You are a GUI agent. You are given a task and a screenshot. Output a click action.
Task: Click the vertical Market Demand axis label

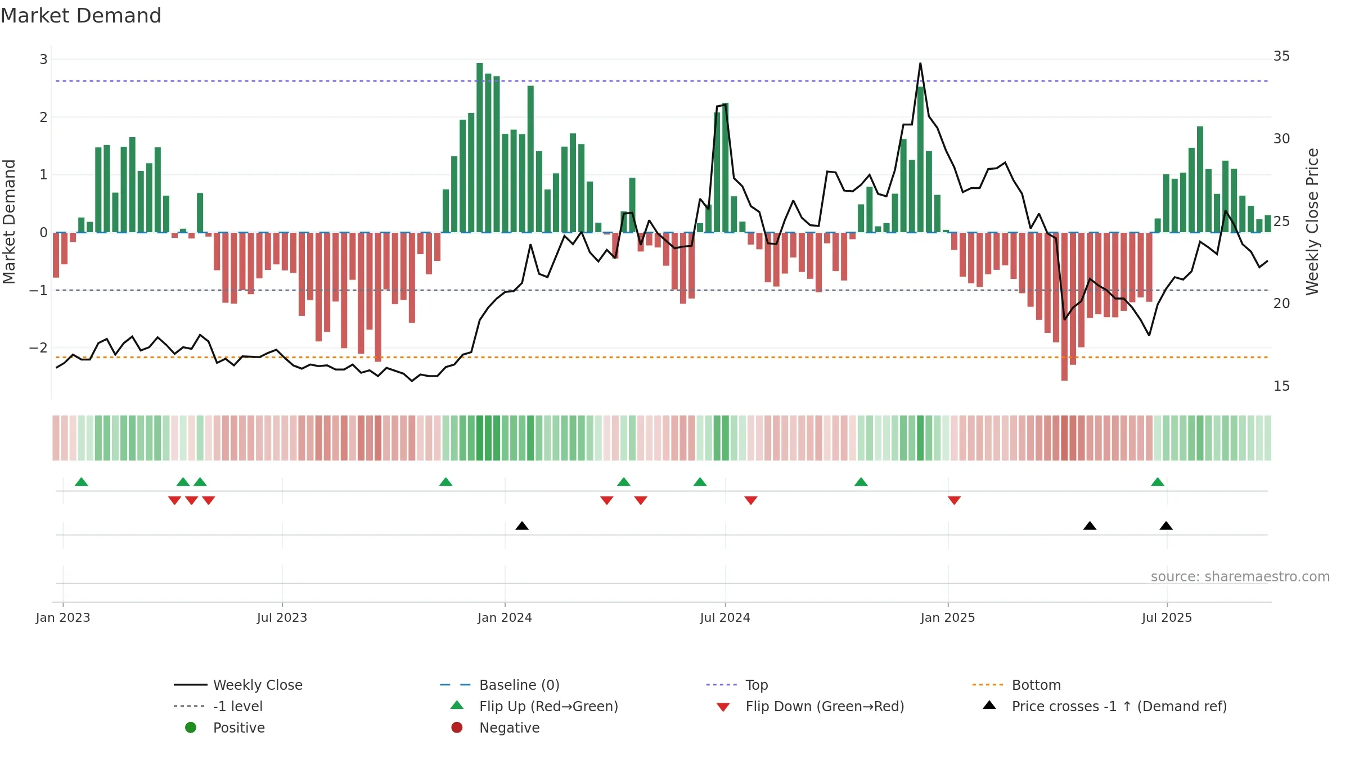pyautogui.click(x=9, y=222)
